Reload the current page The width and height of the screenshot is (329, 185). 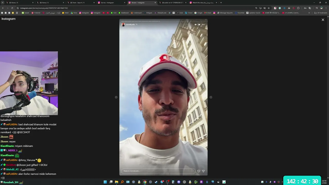12,8
